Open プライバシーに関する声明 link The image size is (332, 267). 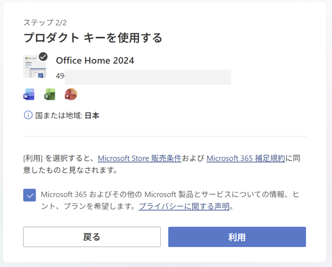click(184, 206)
